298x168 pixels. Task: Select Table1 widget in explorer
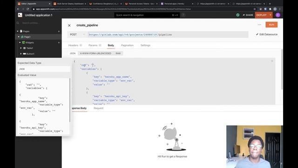tap(30, 48)
